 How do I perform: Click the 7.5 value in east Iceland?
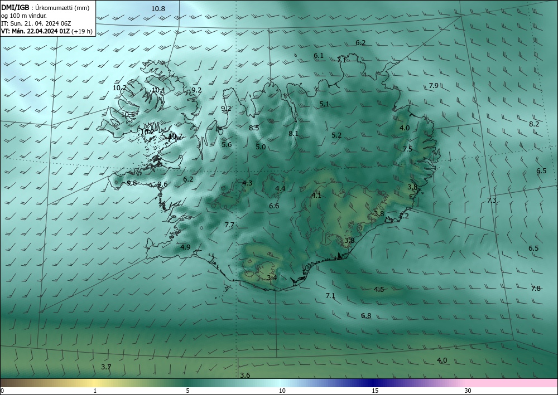click(407, 149)
